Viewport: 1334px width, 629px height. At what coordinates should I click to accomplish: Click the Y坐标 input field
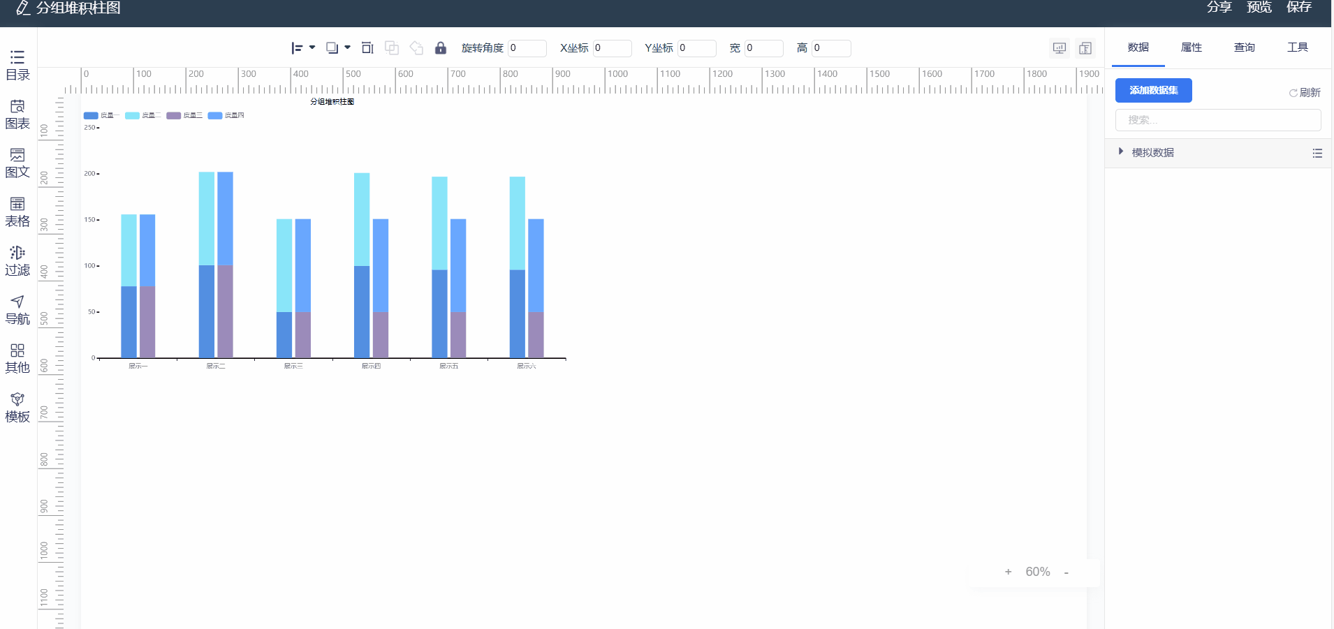(697, 48)
